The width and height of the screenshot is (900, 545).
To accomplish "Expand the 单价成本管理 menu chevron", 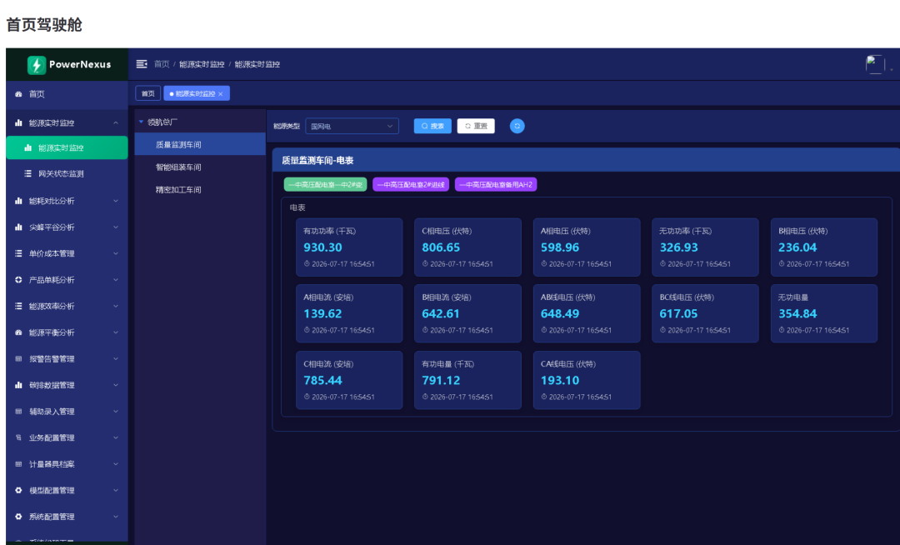I will coord(116,253).
